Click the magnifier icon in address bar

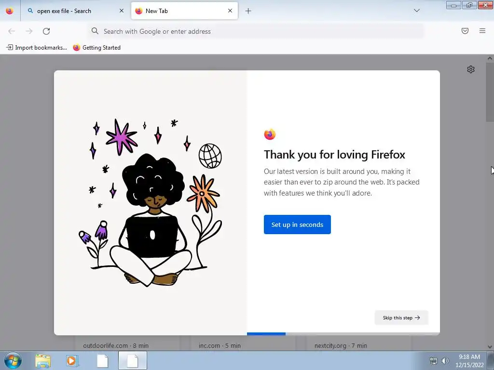click(x=95, y=31)
